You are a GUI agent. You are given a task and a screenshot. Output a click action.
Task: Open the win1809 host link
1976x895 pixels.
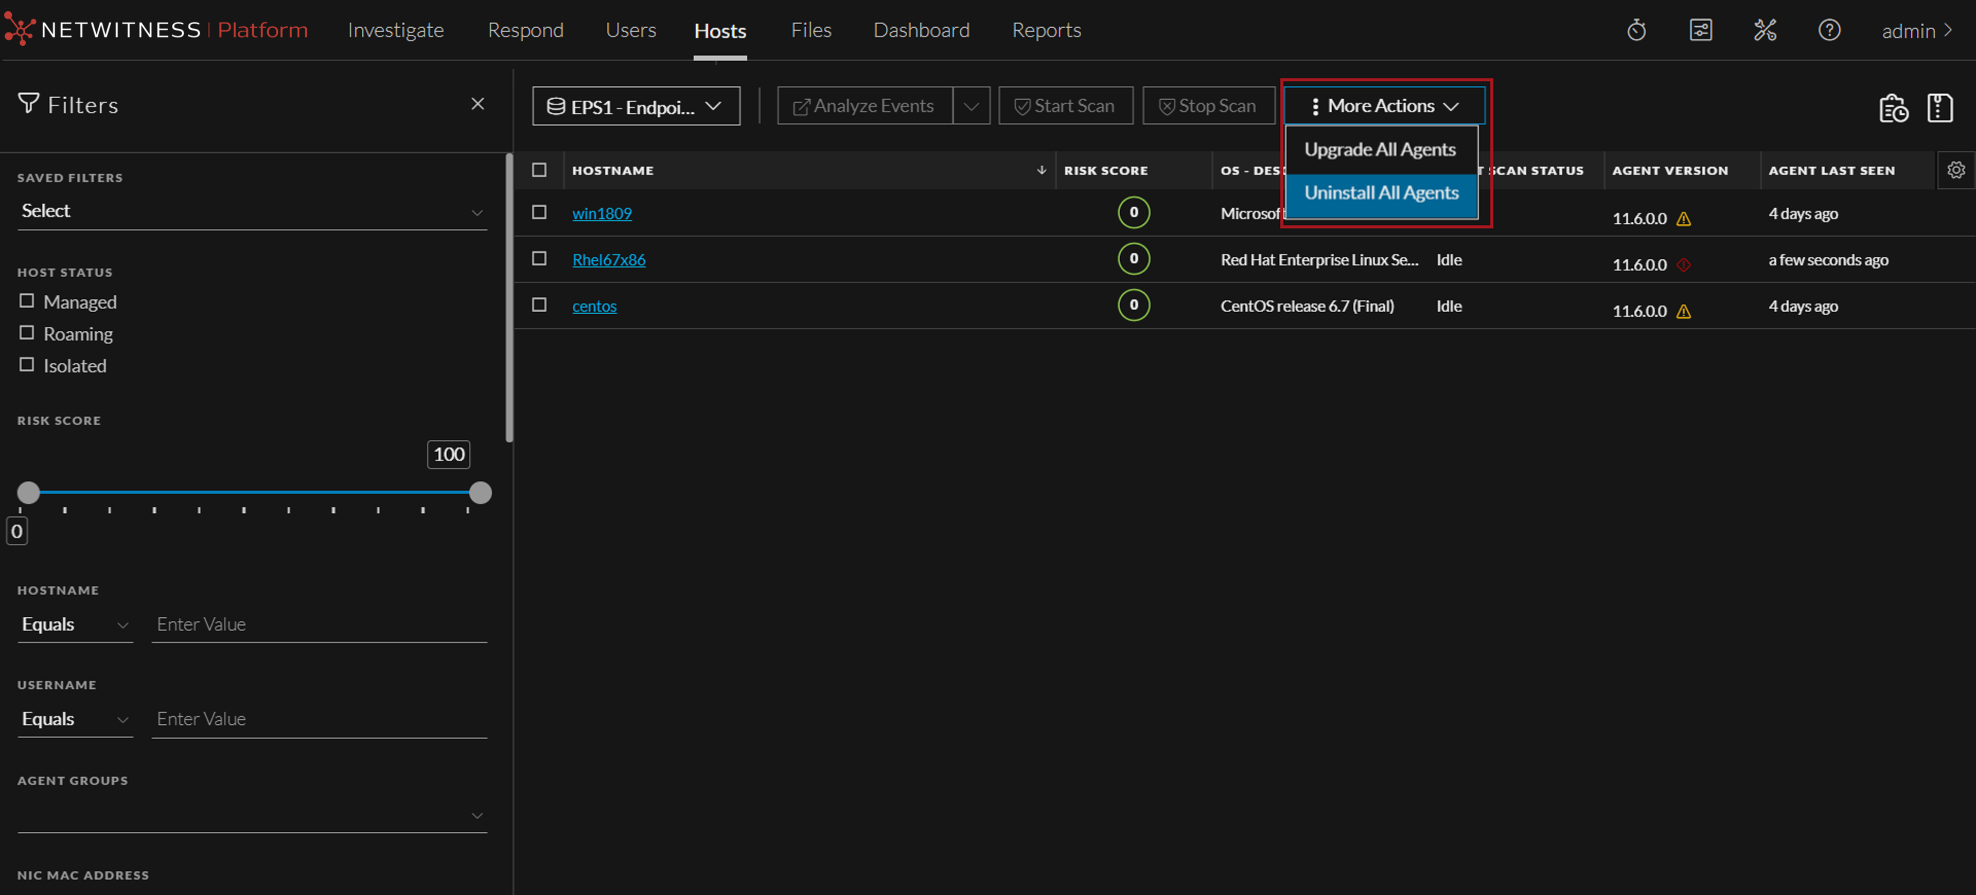[x=602, y=213]
